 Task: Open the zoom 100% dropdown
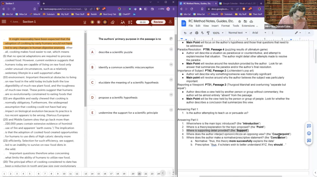(x=218, y=33)
